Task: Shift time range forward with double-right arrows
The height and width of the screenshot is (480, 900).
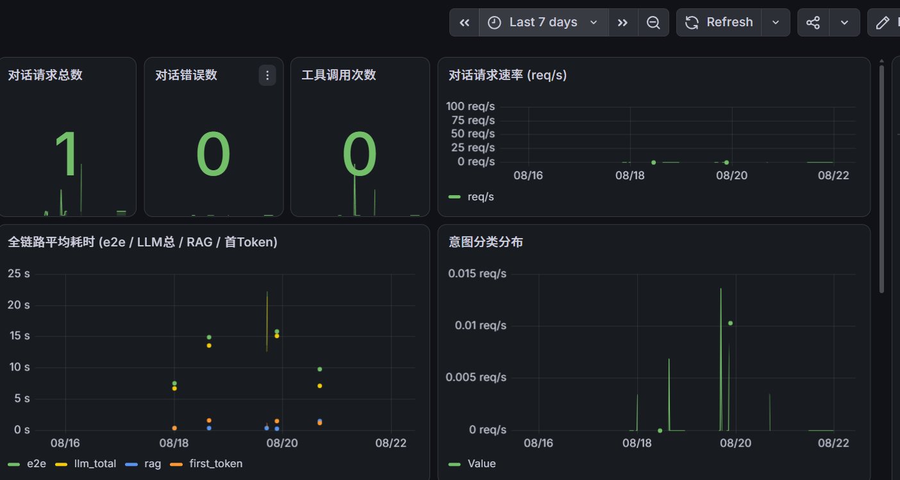Action: (x=622, y=22)
